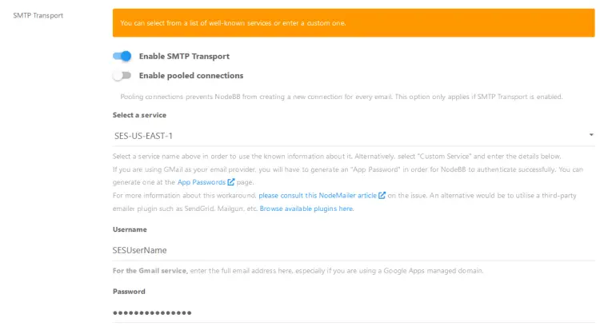The width and height of the screenshot is (600, 330).
Task: Click the Username field label
Action: (x=130, y=229)
